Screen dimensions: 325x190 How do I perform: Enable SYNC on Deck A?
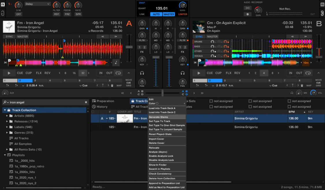click(9, 36)
